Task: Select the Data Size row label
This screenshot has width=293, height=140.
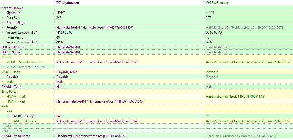Action: (13, 18)
